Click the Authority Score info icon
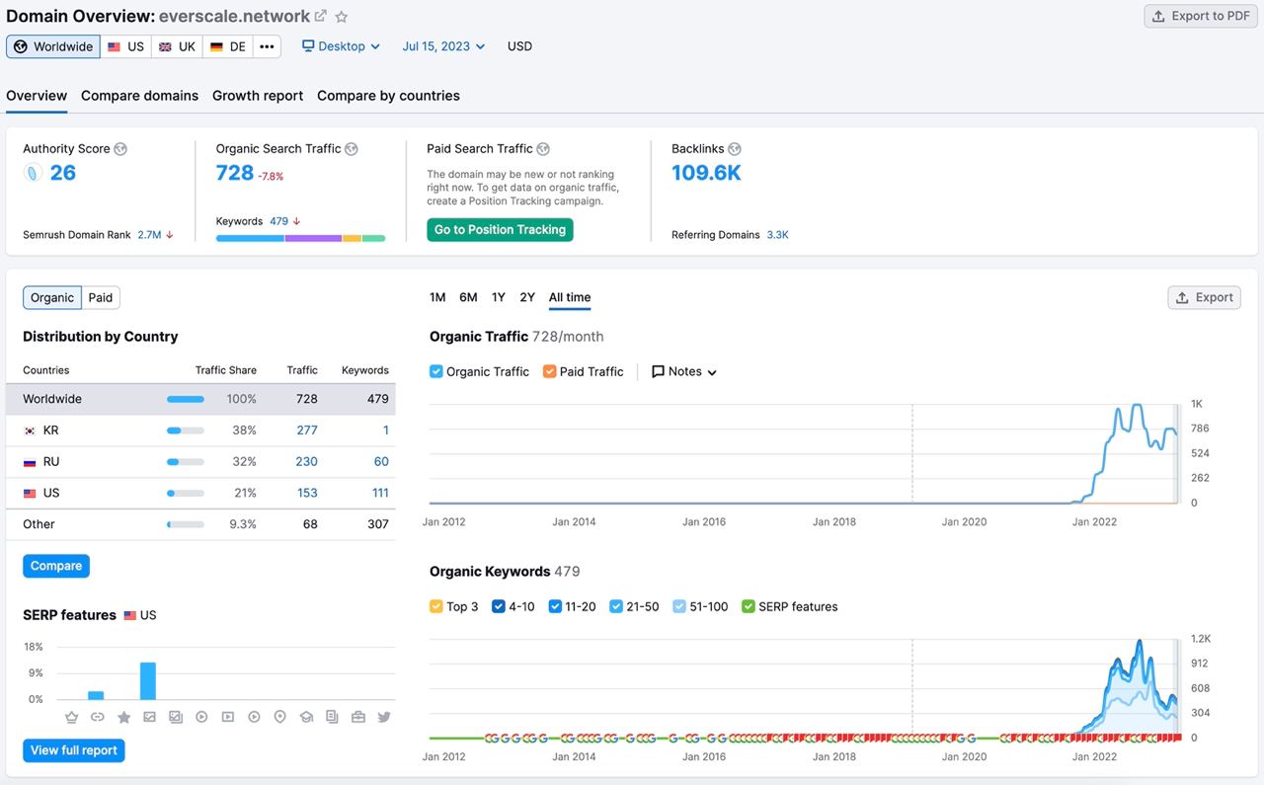1264x785 pixels. (120, 149)
